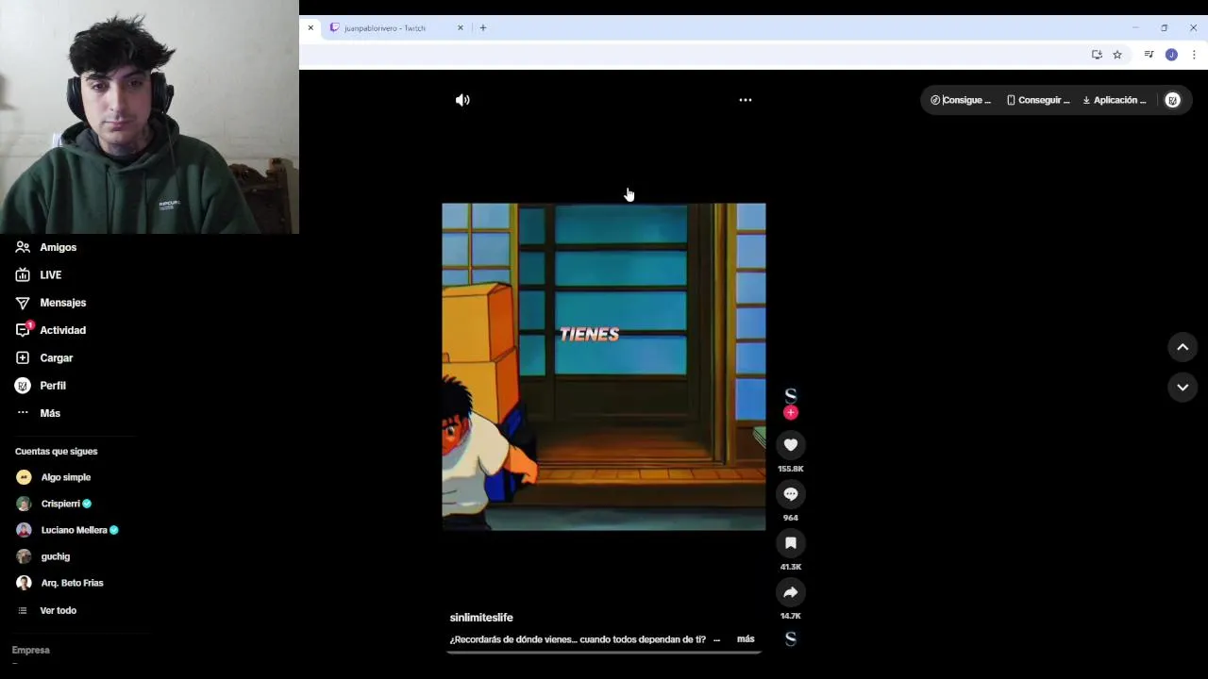Click the video caption text
The image size is (1208, 679).
tap(578, 639)
